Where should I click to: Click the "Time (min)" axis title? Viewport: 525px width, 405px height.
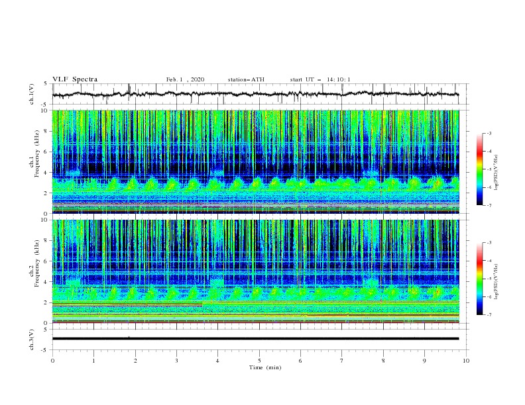[265, 367]
